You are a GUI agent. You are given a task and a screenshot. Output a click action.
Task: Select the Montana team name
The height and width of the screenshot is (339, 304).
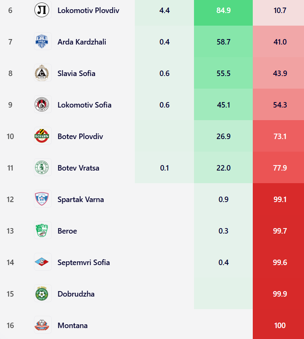[73, 325]
